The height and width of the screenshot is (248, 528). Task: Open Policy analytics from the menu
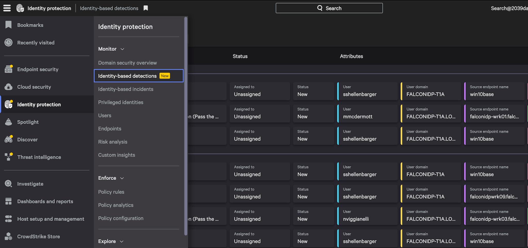pos(115,205)
